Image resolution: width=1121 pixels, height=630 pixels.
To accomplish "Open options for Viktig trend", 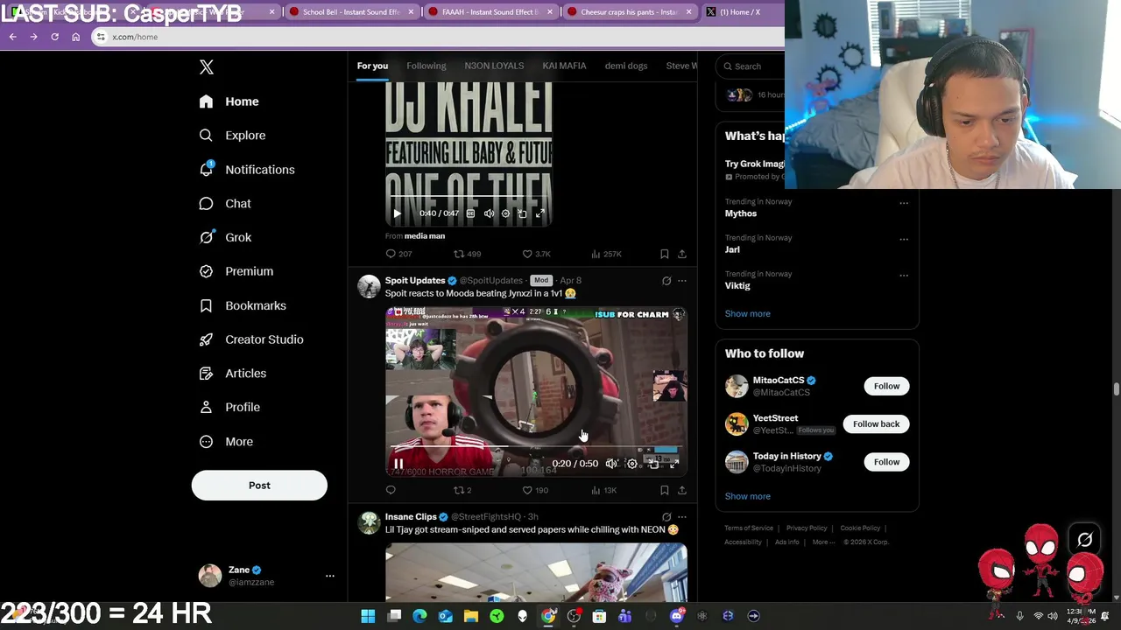I will (x=904, y=275).
